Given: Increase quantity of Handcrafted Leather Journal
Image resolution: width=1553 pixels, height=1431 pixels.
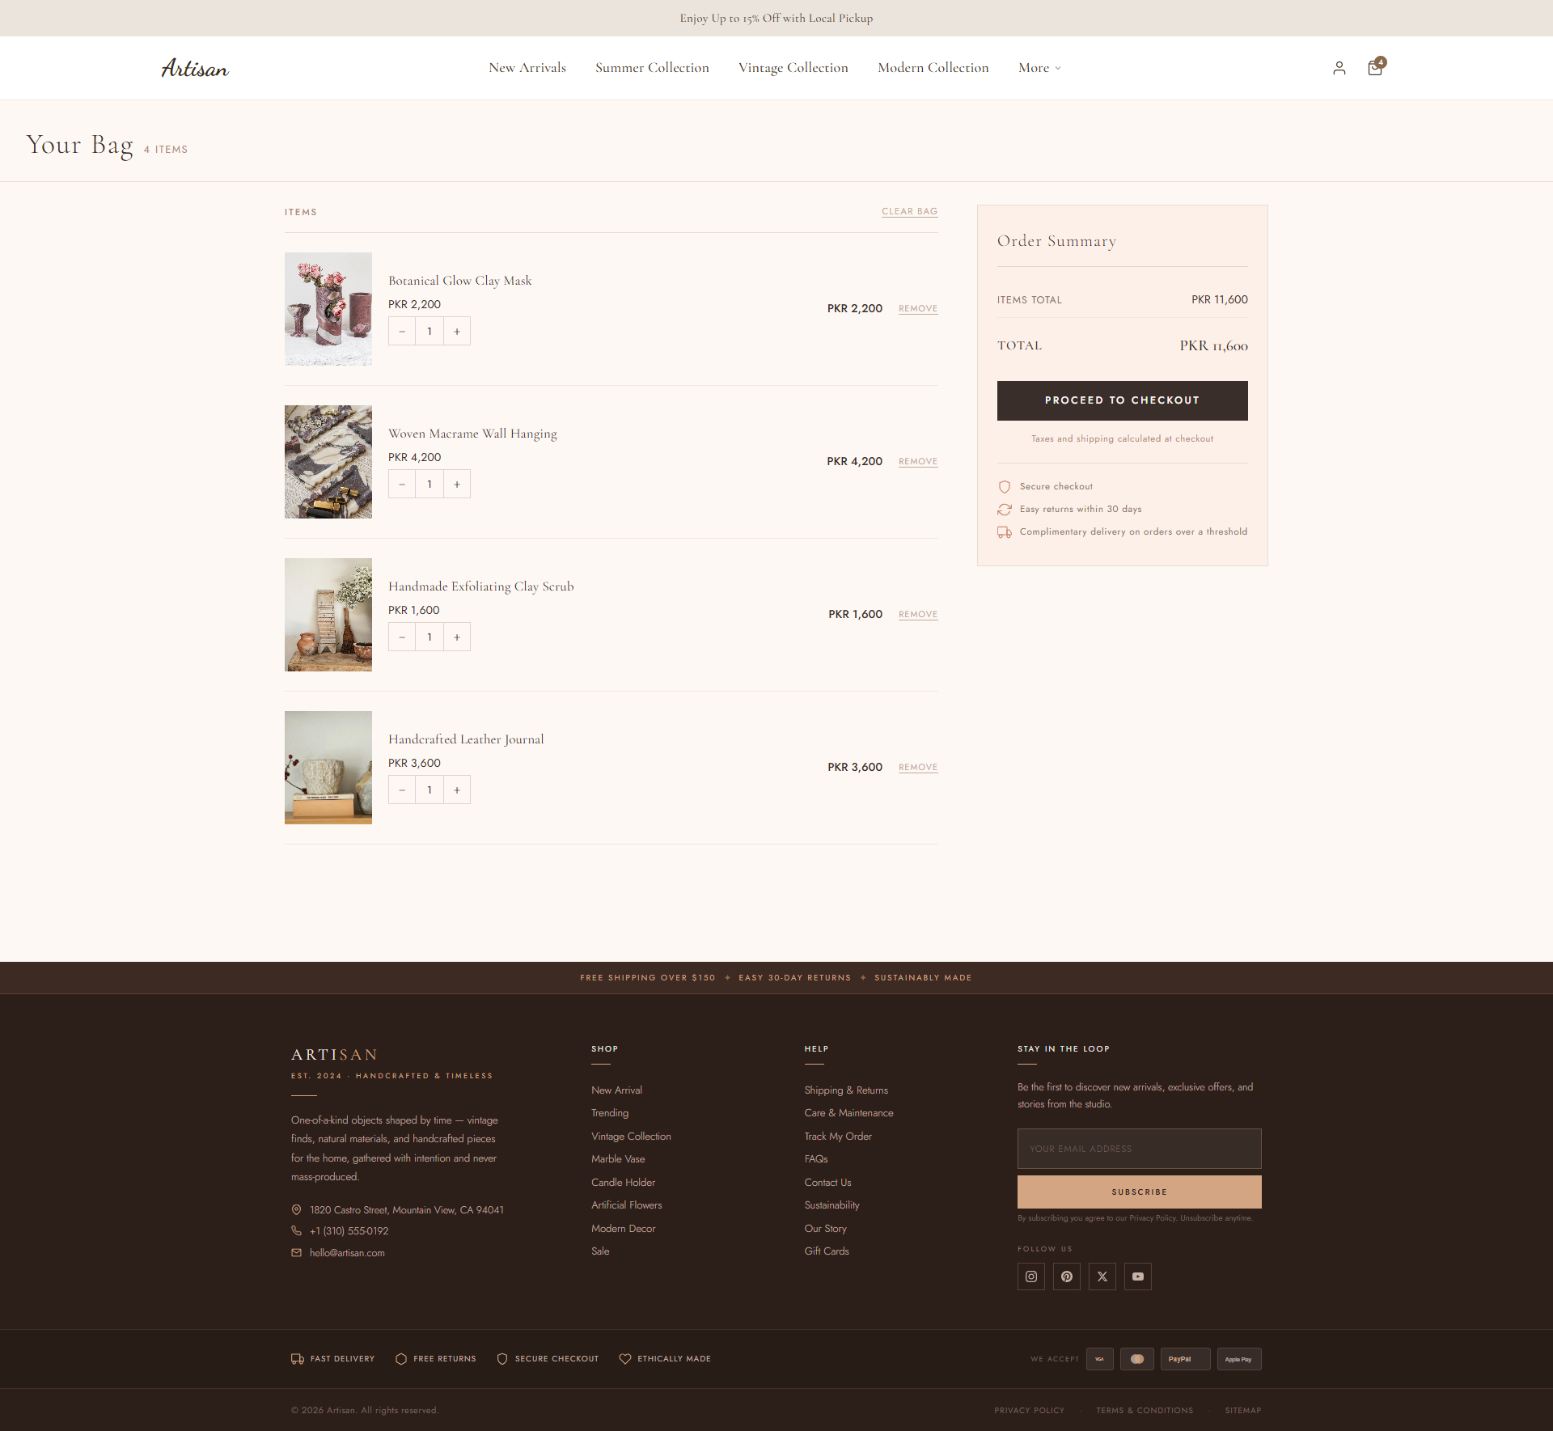Looking at the screenshot, I should 457,790.
